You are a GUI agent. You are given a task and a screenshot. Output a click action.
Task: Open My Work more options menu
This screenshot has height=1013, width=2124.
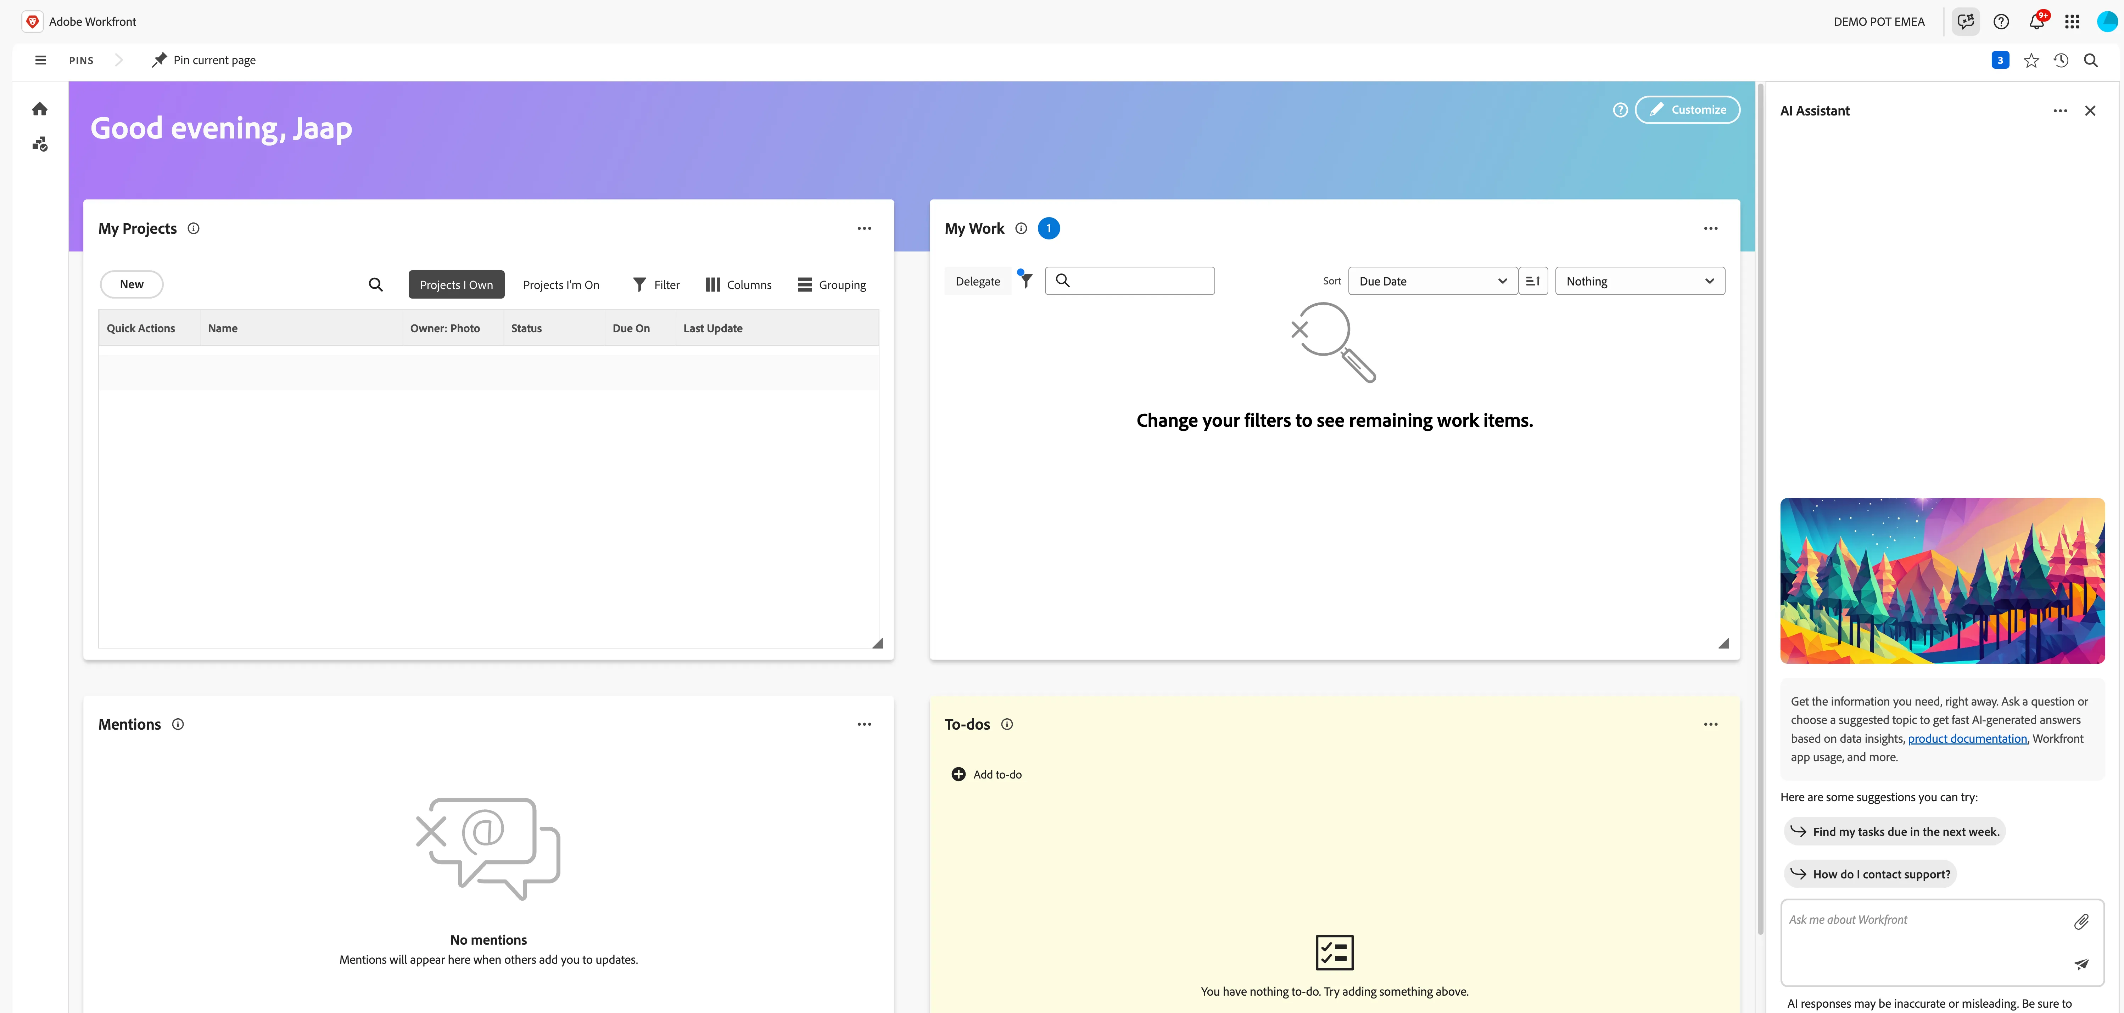point(1711,229)
